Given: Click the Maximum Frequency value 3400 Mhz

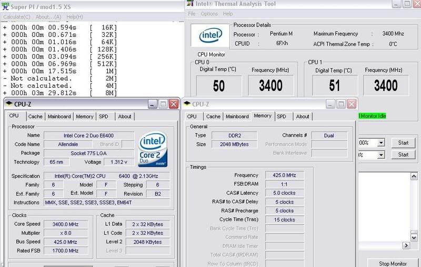Looking at the screenshot, I should click(x=393, y=34).
